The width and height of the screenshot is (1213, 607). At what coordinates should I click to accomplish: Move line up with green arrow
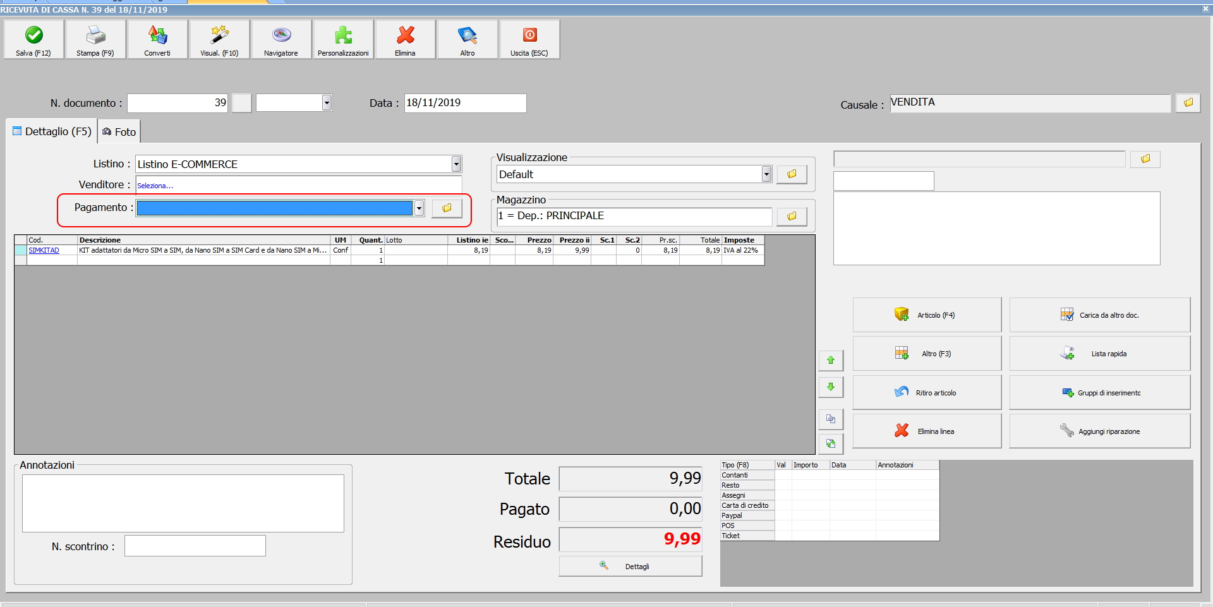point(831,360)
